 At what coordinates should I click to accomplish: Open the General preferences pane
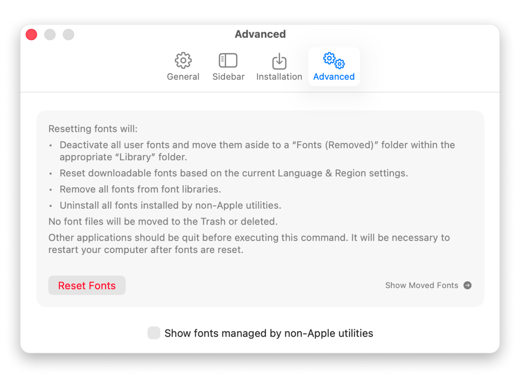(183, 66)
